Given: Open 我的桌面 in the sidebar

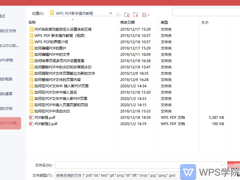Looking at the screenshot, I should coord(6,94).
